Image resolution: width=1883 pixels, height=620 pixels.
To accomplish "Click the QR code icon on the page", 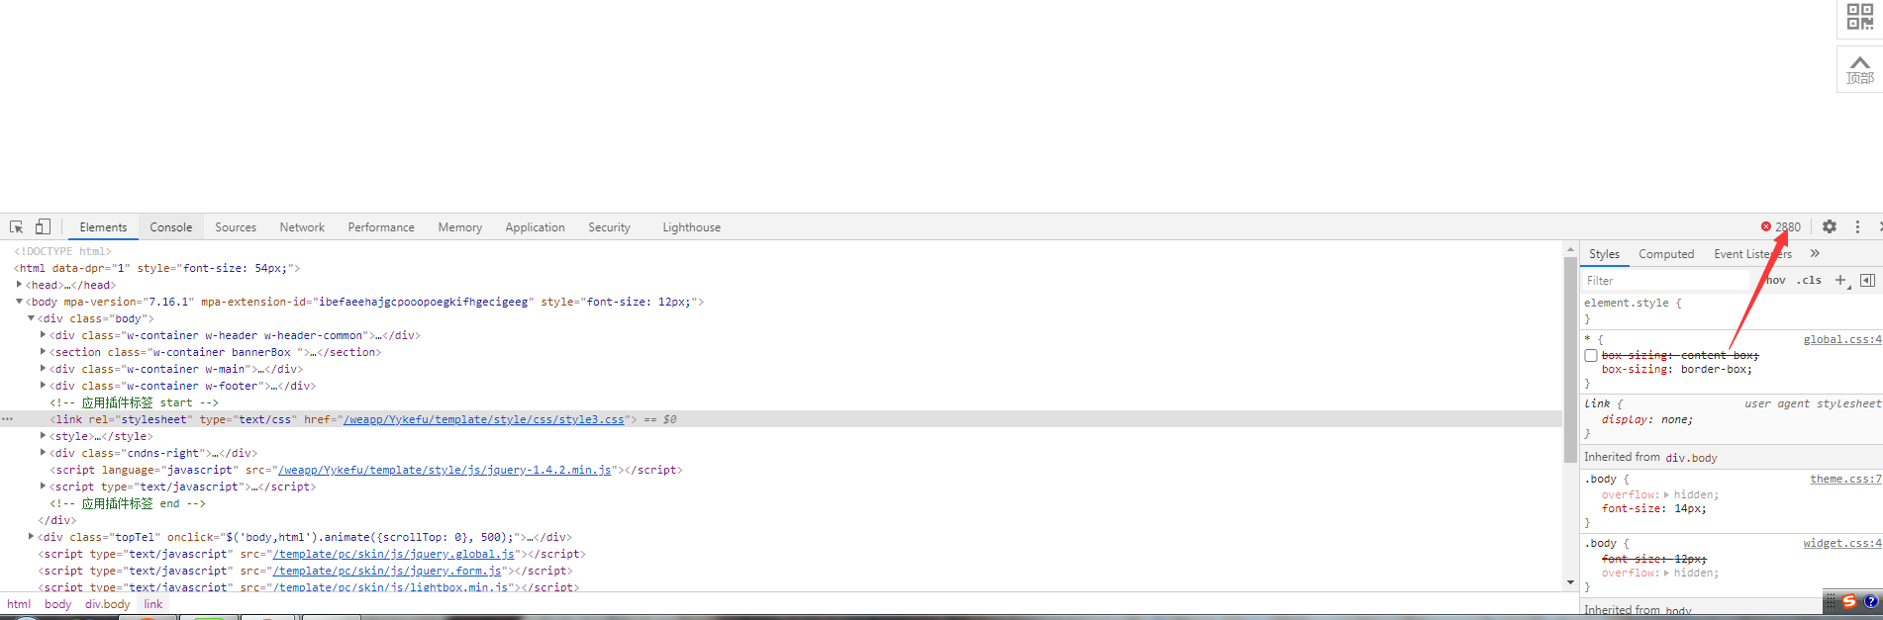I will coord(1860,17).
